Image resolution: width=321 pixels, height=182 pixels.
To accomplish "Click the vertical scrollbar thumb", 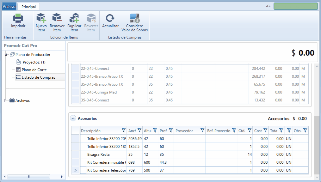I will (317, 145).
